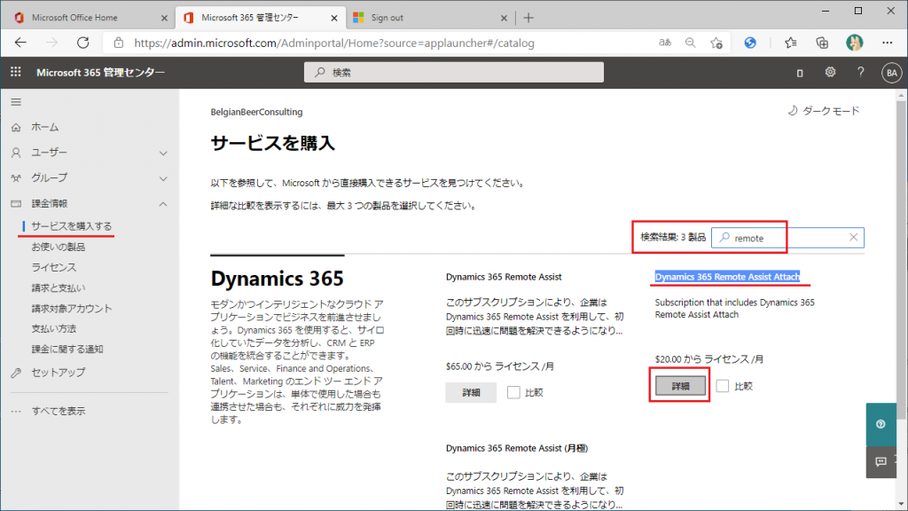Open the app launcher waffle icon
Screen dimensions: 908x511
coord(16,72)
